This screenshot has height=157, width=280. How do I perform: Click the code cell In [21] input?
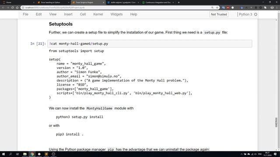click(150, 44)
